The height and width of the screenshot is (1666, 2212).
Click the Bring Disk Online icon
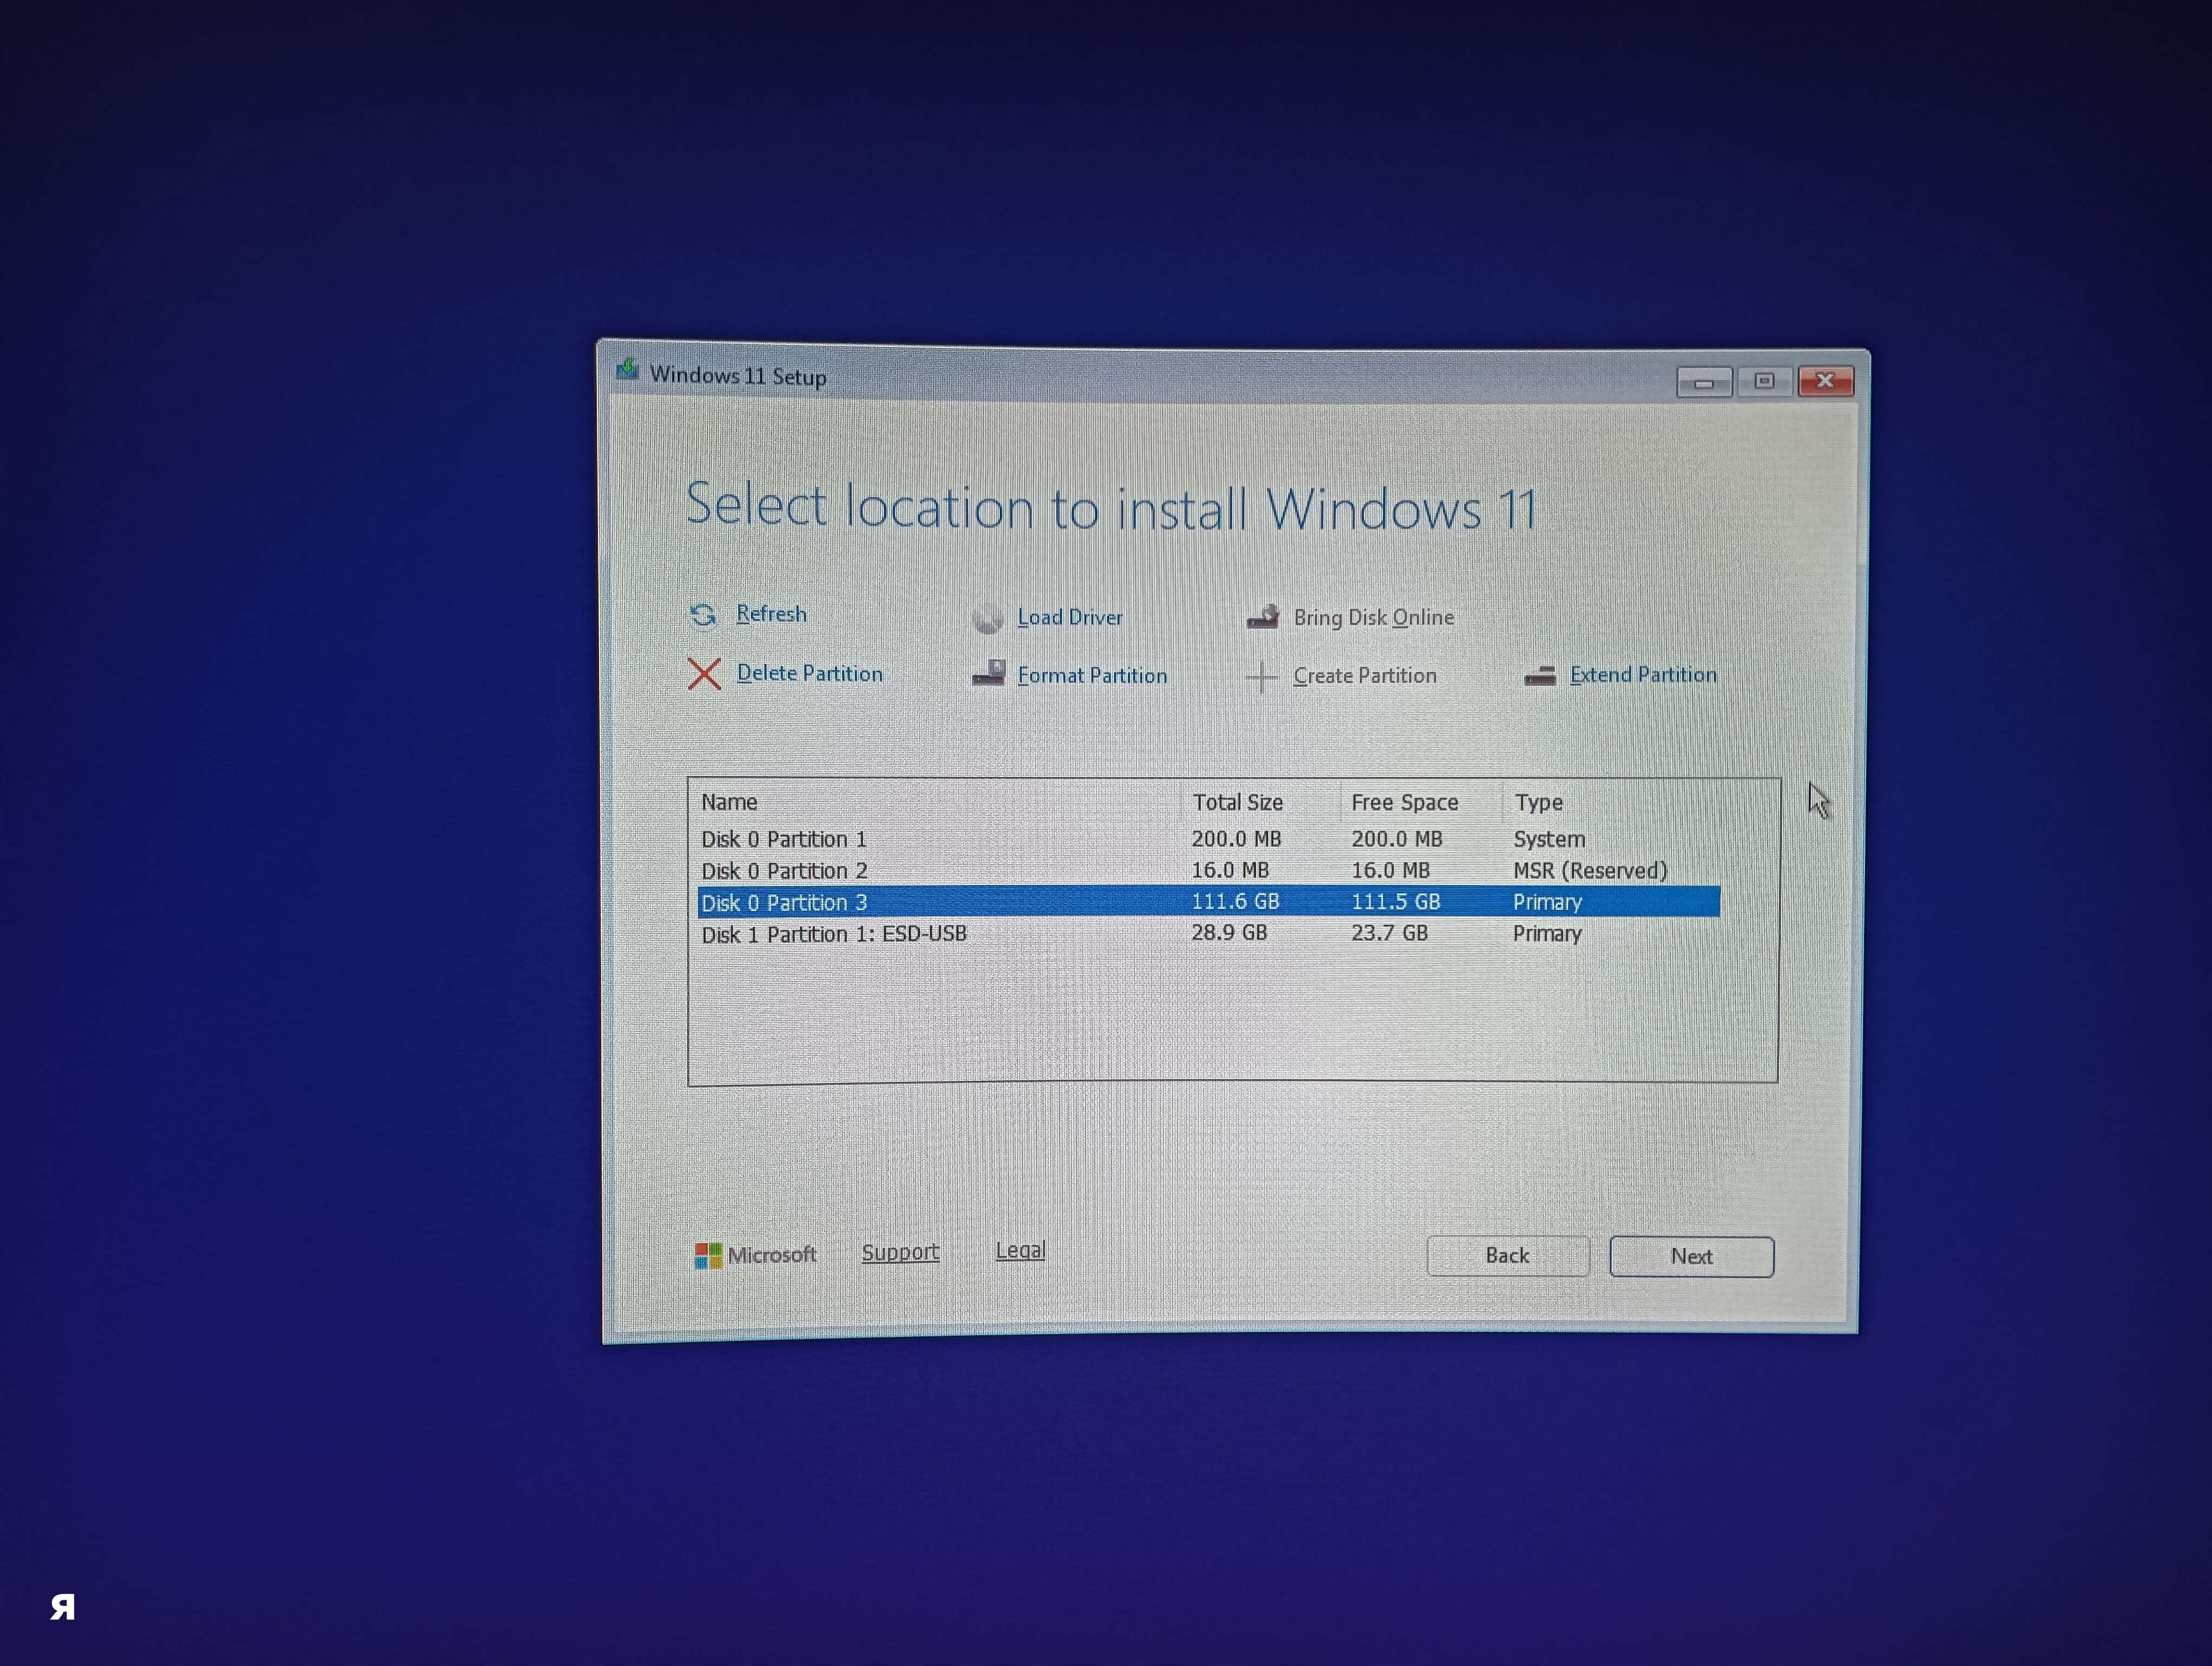(1263, 617)
